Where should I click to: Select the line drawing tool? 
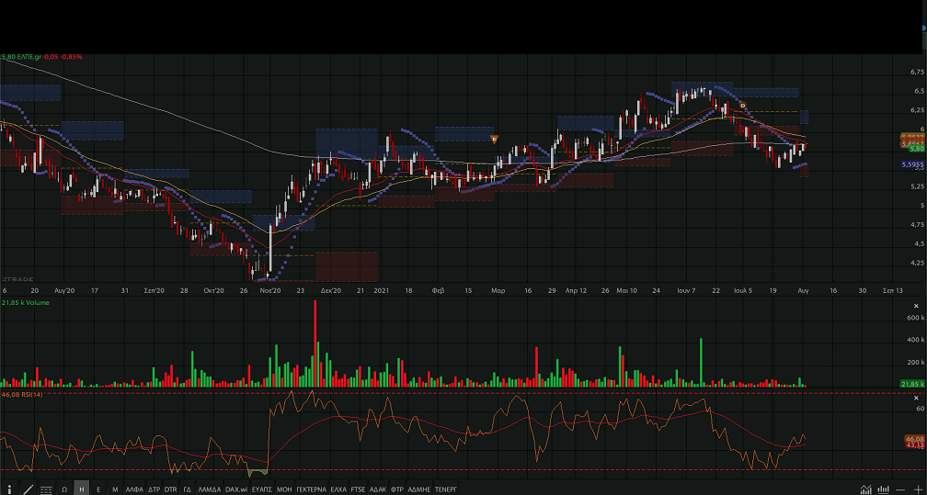[28, 489]
